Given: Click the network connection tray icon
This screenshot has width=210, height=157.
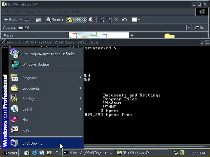Looking at the screenshot, I should [x=176, y=153].
